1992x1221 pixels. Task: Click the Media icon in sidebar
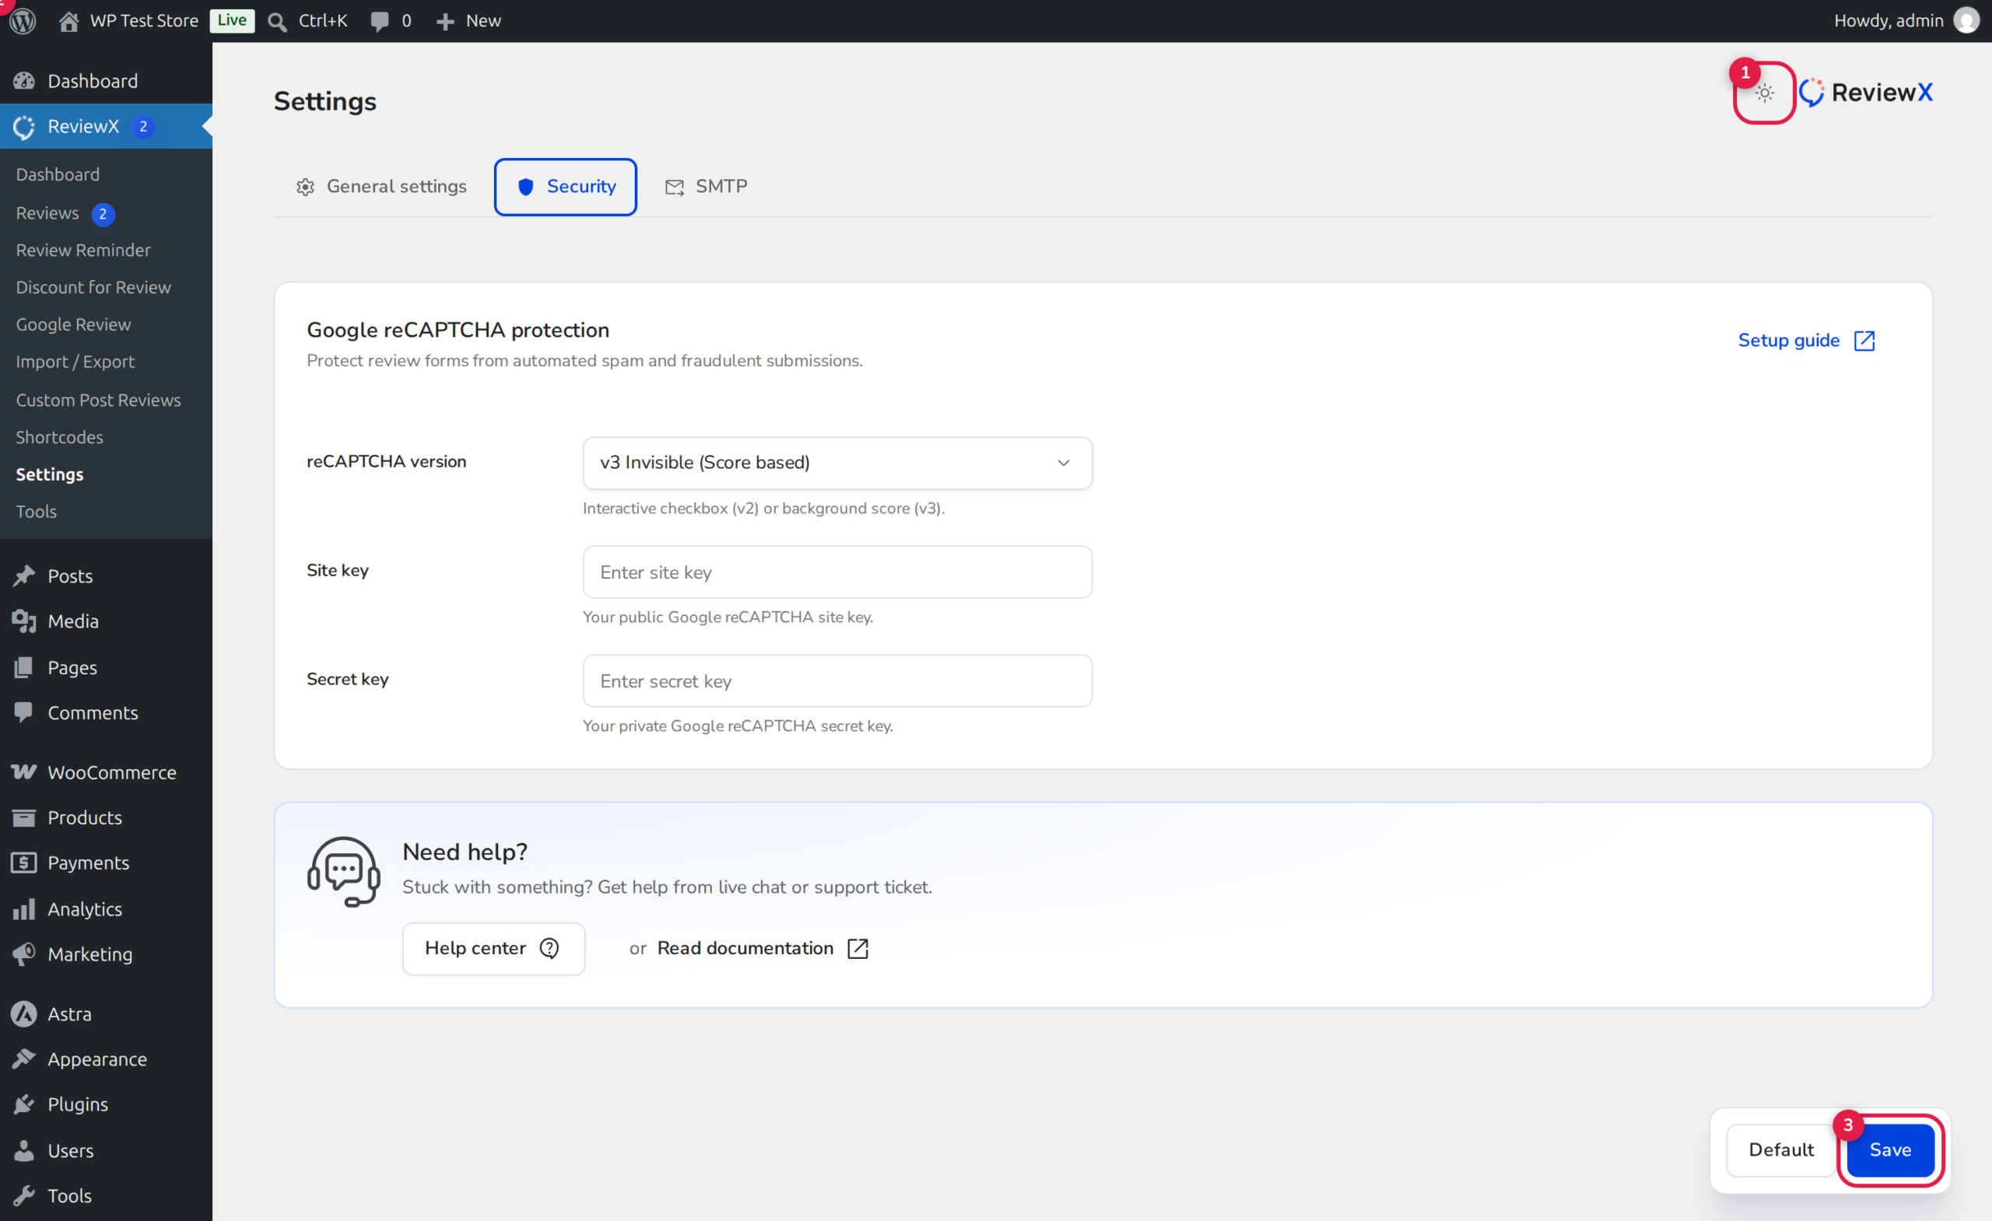click(24, 621)
